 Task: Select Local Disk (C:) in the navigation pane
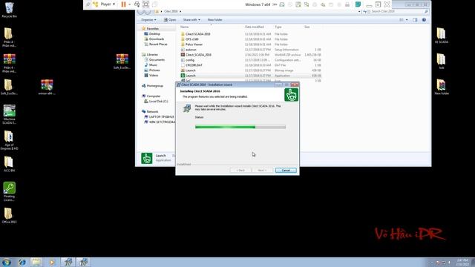(158, 102)
